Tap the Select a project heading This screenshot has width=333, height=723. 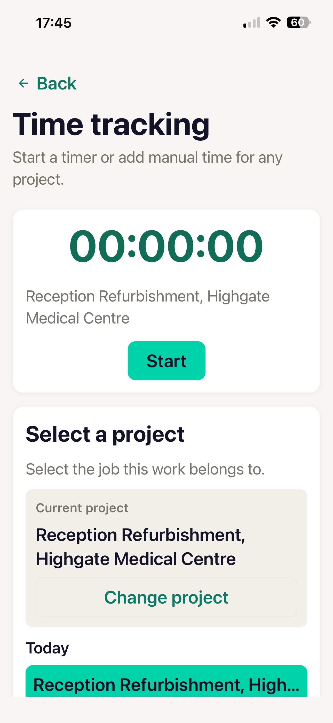[x=105, y=434]
